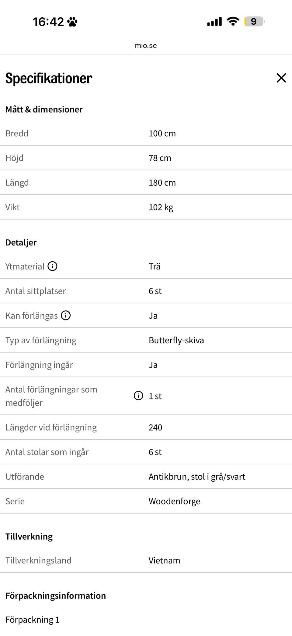292x636 pixels.
Task: Tap the Tillverkningsland Vietnam row
Action: pyautogui.click(x=146, y=560)
